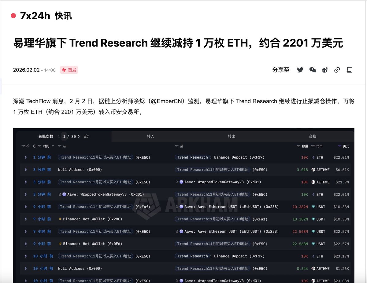
Task: Open the 7x24h 快讯 section heading
Action: click(46, 16)
